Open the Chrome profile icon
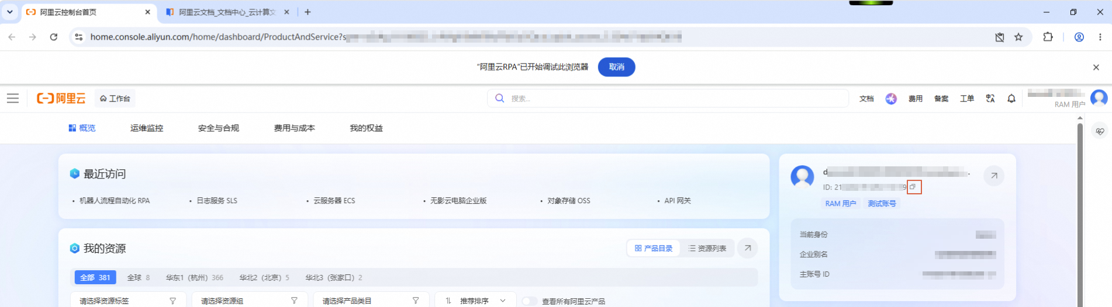Screen dimensions: 1112x307 [x=1079, y=37]
